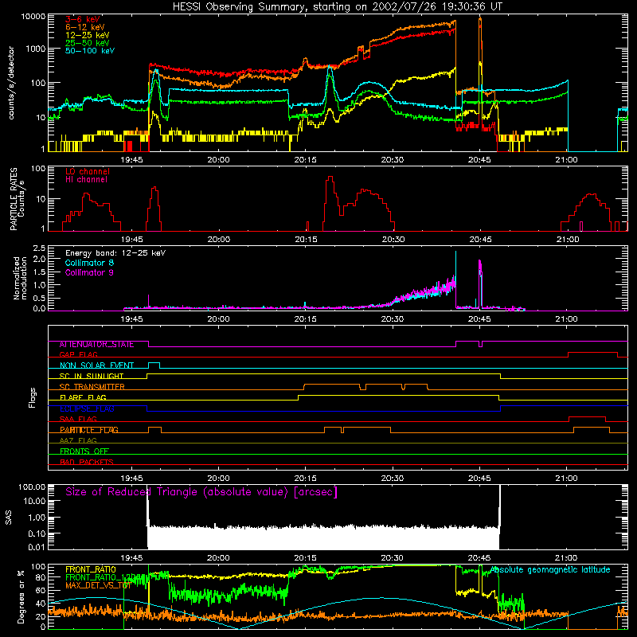Click the yellow 12-25 keV legend label in the top panel
637x637 pixels.
88,35
